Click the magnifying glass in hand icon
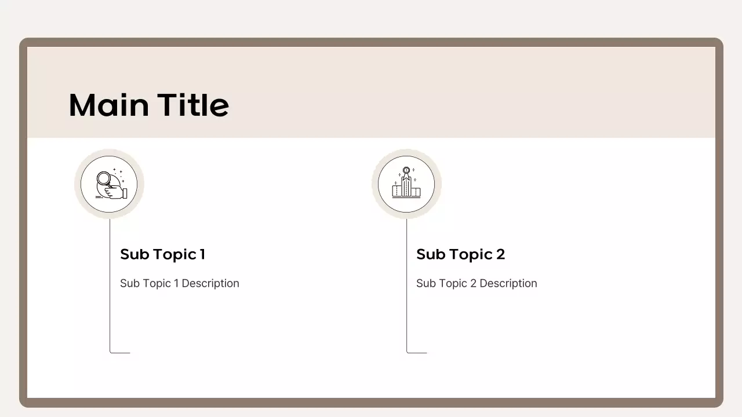The height and width of the screenshot is (417, 742). [110, 184]
